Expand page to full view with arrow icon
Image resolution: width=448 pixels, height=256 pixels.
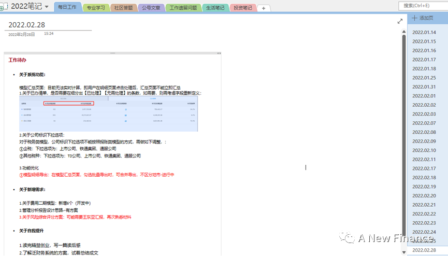pos(400,21)
